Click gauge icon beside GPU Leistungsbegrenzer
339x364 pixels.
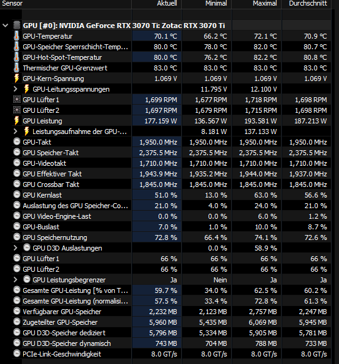click(x=27, y=279)
